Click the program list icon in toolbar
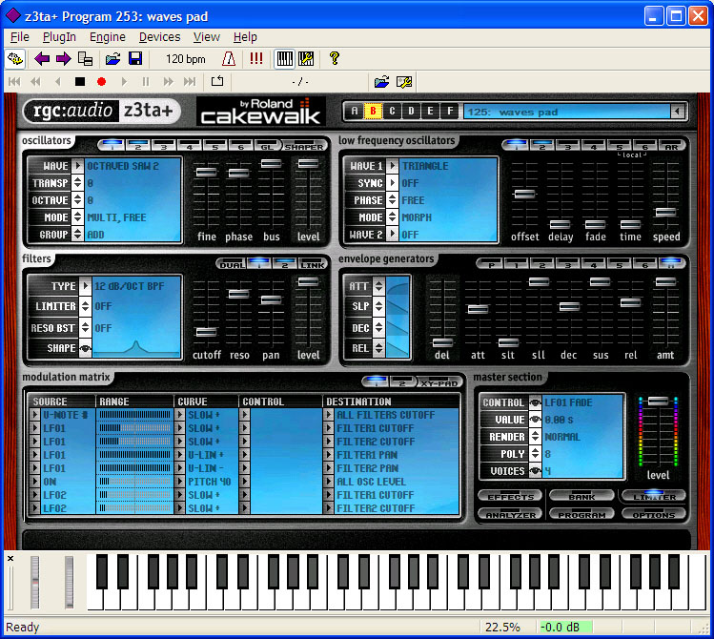 (x=85, y=59)
